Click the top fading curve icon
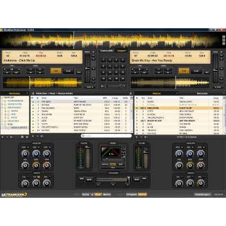The image size is (226, 226). (x=124, y=148)
